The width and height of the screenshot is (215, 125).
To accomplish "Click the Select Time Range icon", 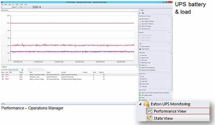I will 140,26.
